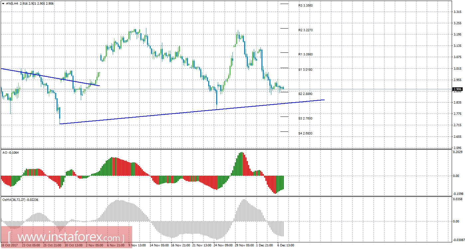Click the 2.595 price axis label
The image size is (465, 249).
457,148
